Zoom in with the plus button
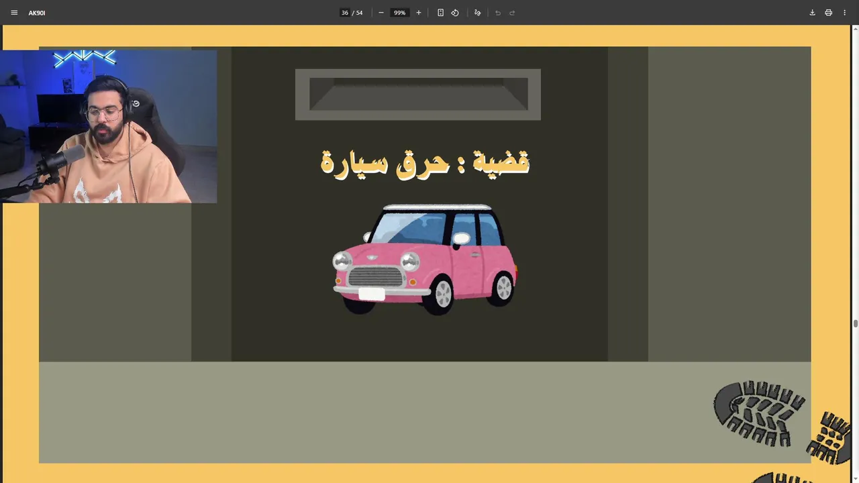This screenshot has height=483, width=859. point(419,13)
